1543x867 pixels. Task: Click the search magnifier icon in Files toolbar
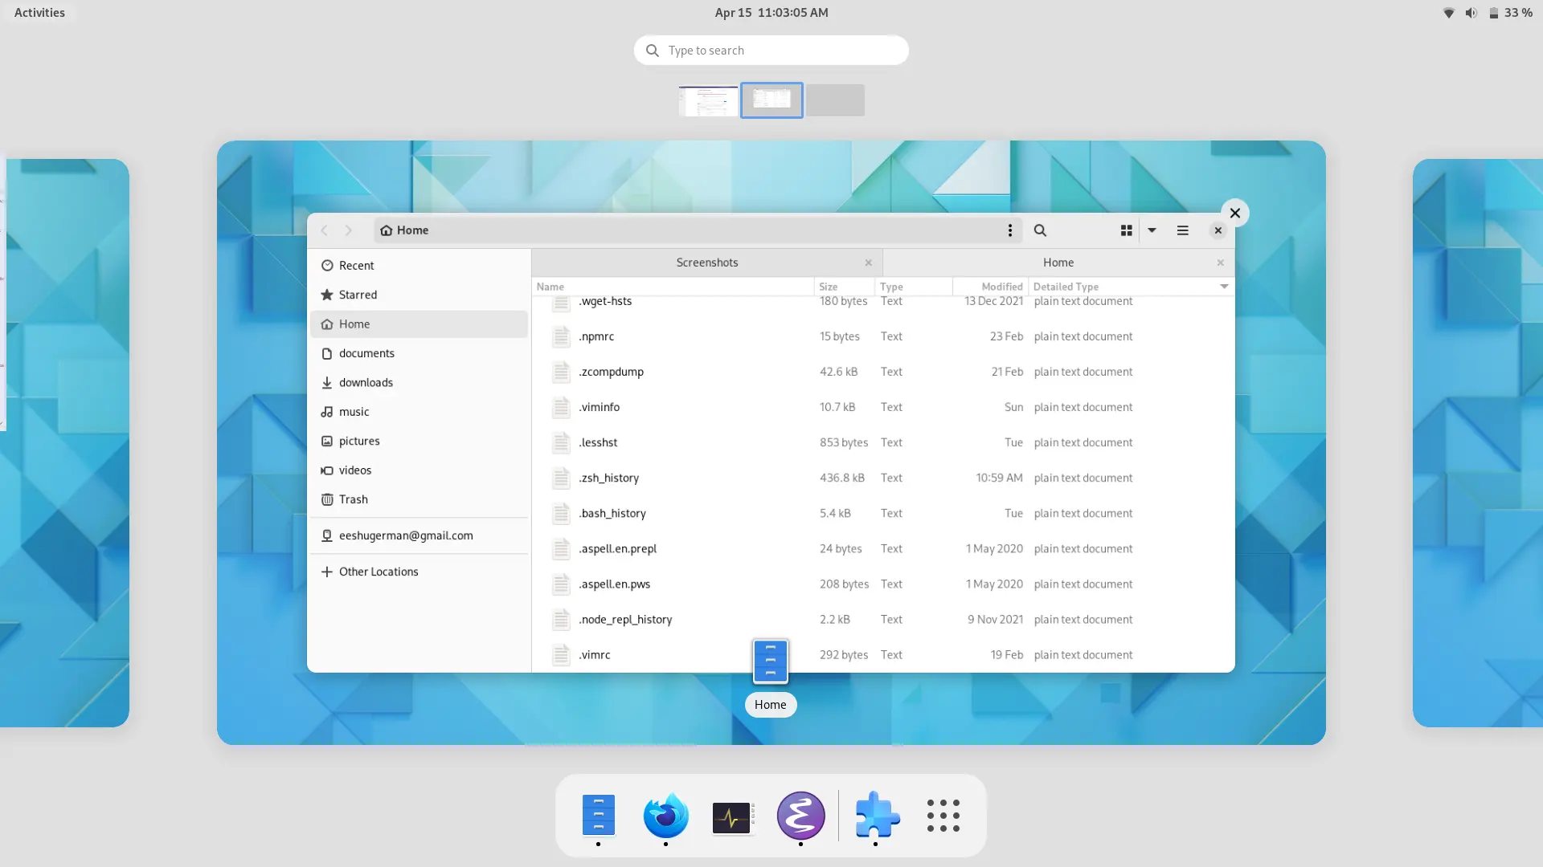pyautogui.click(x=1040, y=230)
